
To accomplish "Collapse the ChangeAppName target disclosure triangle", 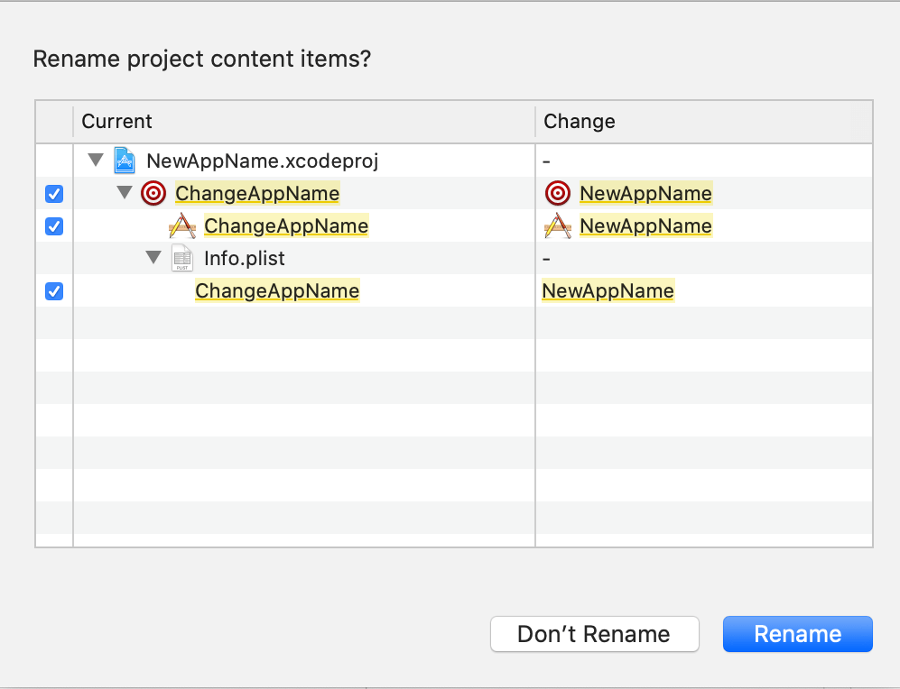I will pyautogui.click(x=125, y=193).
